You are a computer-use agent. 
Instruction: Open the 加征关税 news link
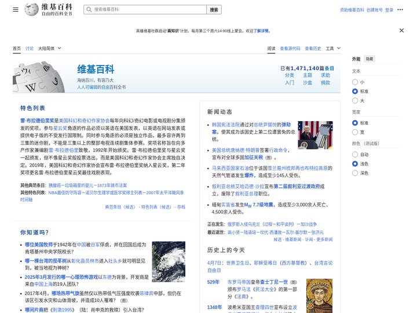tap(254, 157)
